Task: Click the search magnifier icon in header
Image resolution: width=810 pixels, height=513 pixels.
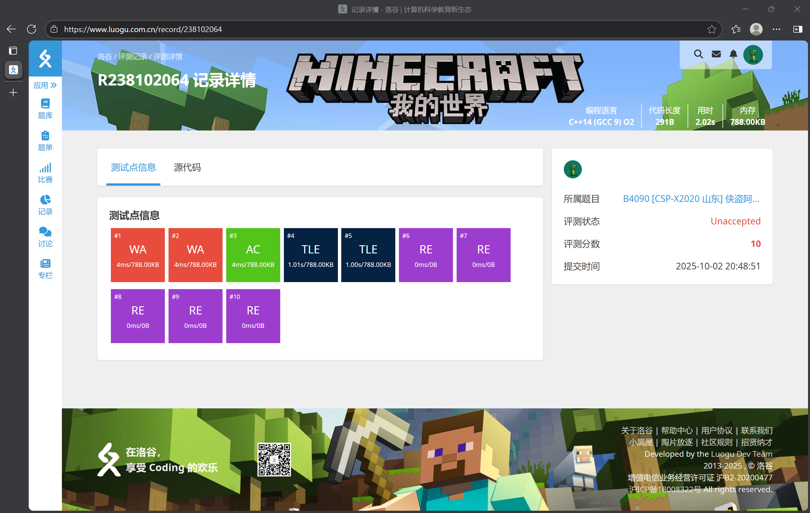Action: [x=698, y=54]
